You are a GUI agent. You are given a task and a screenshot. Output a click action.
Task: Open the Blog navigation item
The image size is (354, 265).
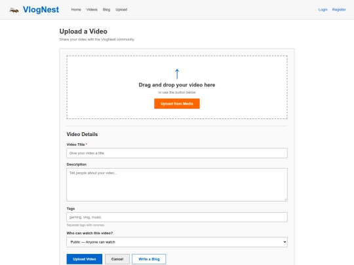[x=106, y=10]
